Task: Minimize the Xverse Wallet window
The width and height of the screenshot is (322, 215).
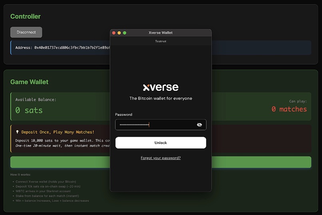Action: (x=119, y=33)
